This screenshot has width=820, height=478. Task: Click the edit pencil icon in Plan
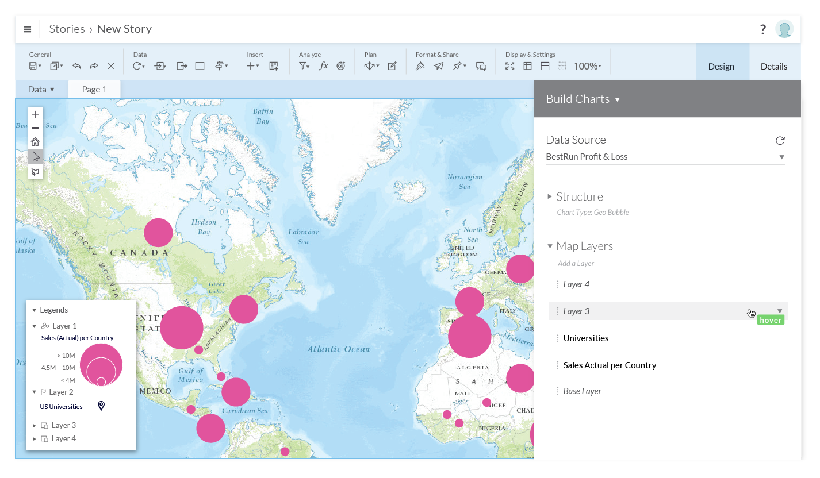pos(392,66)
